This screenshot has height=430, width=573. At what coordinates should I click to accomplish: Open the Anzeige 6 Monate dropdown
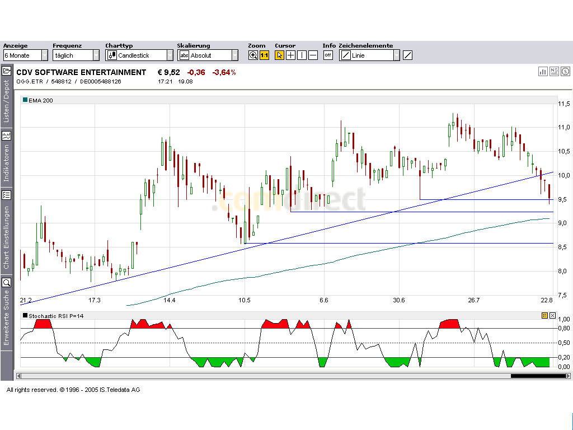(26, 55)
